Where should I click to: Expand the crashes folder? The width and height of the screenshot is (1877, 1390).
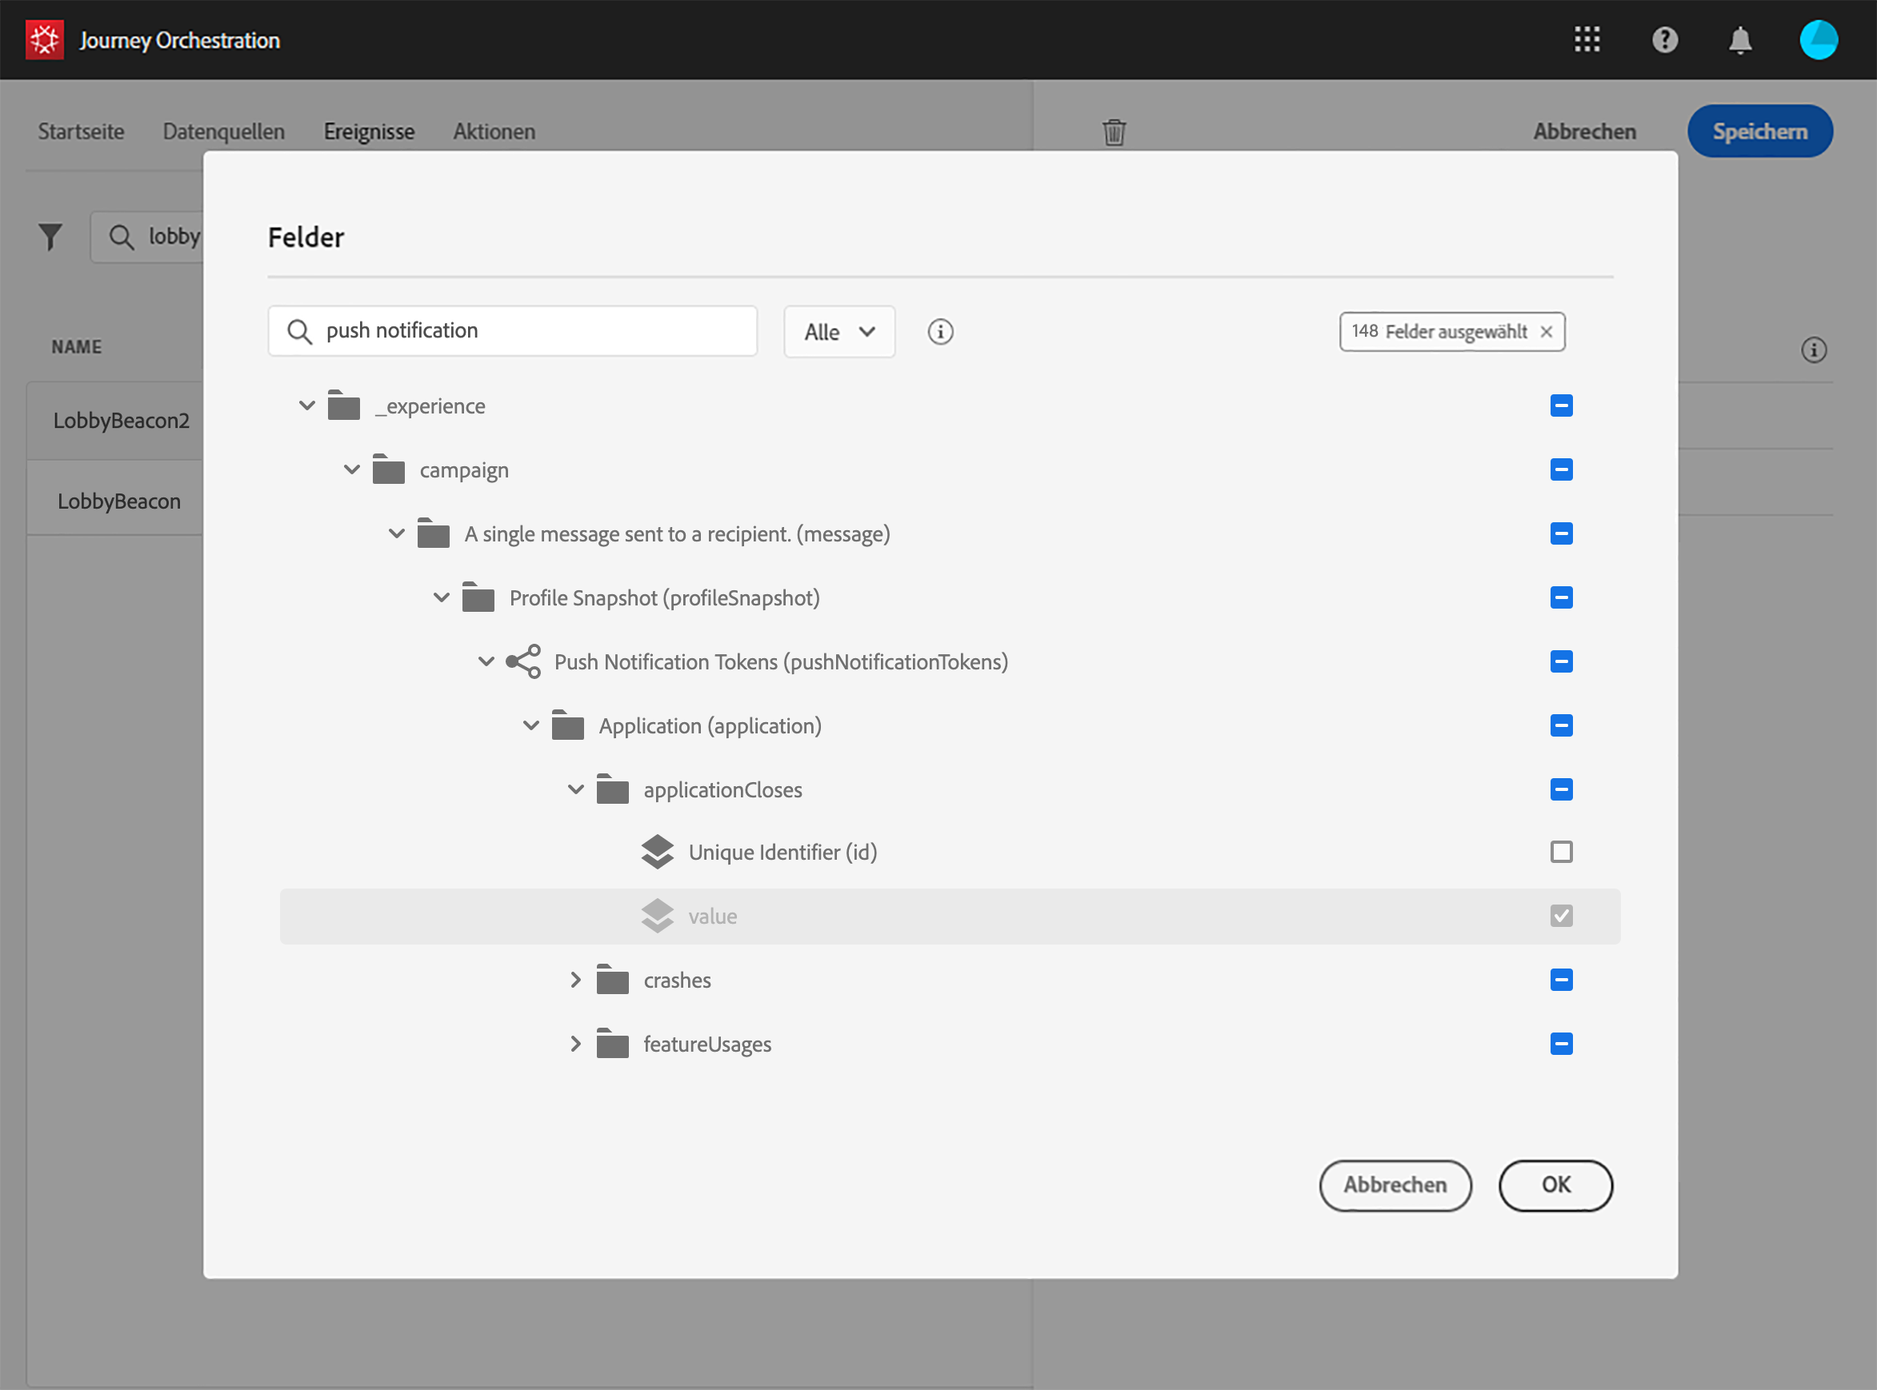(576, 980)
